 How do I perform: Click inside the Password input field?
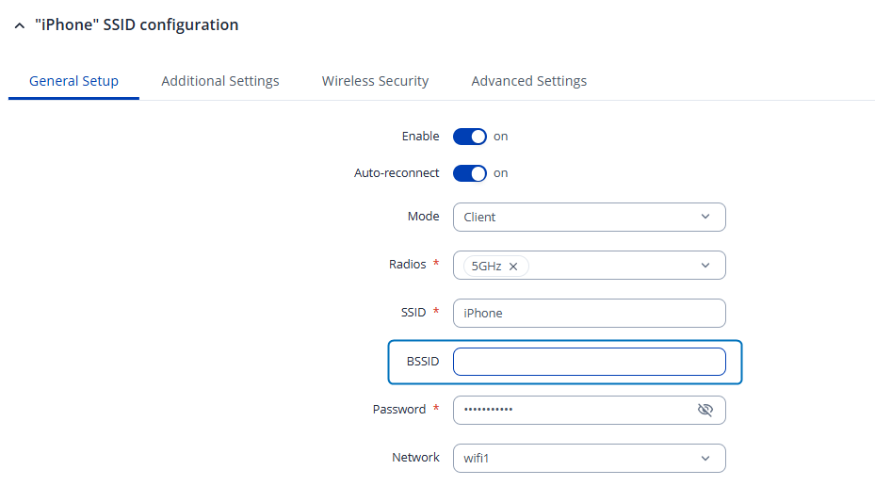(573, 410)
